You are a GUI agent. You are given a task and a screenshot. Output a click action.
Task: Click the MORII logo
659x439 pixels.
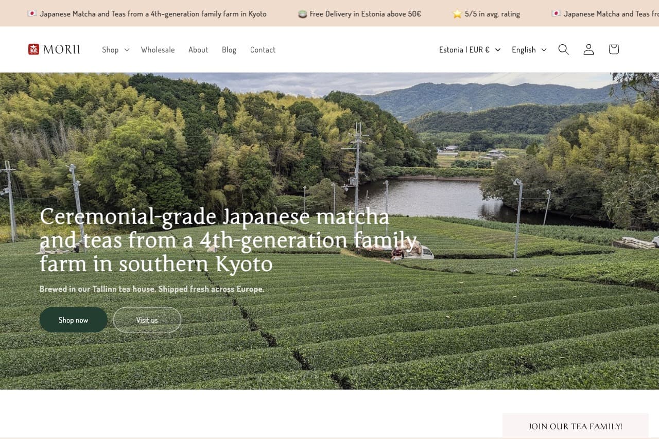click(x=54, y=49)
